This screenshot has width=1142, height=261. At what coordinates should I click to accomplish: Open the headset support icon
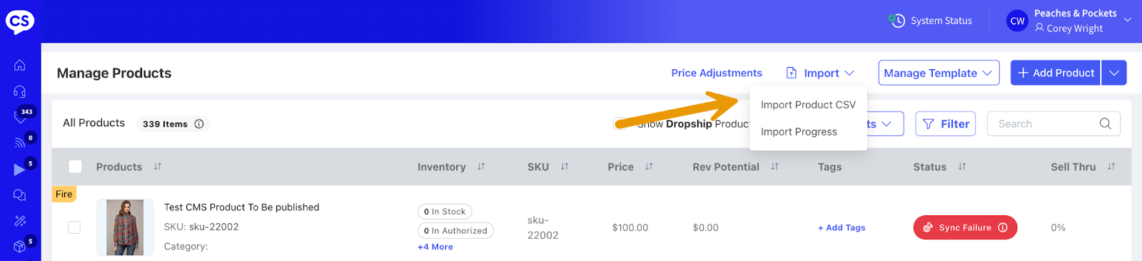coord(20,91)
